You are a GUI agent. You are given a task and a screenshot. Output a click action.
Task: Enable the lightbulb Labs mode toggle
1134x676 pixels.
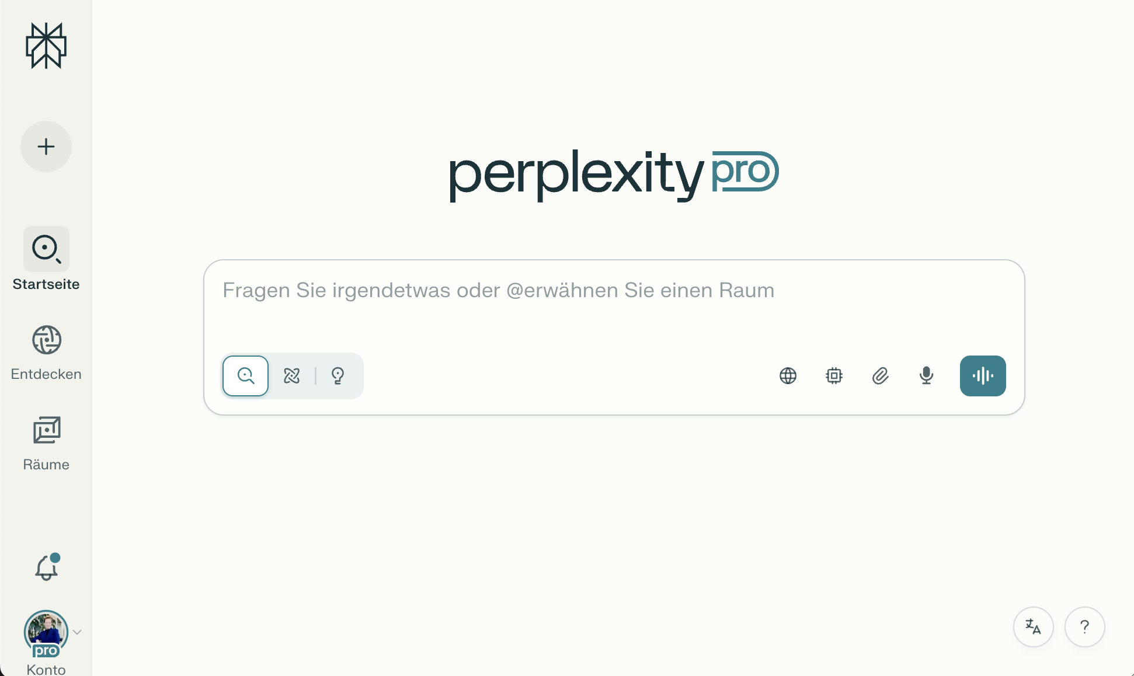338,376
